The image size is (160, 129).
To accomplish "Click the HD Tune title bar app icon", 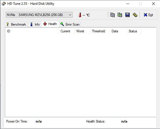I will click(3, 4).
